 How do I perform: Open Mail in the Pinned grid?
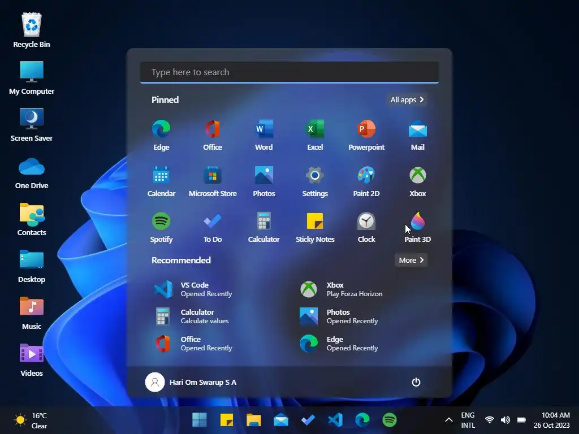tap(418, 135)
